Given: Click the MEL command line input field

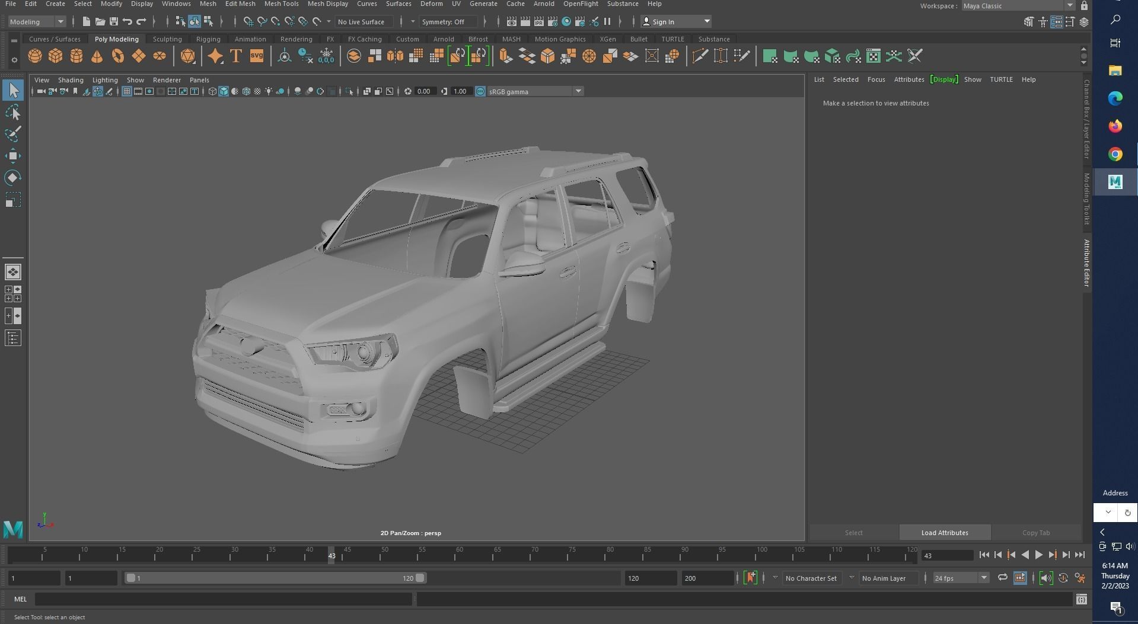Looking at the screenshot, I should (x=224, y=599).
